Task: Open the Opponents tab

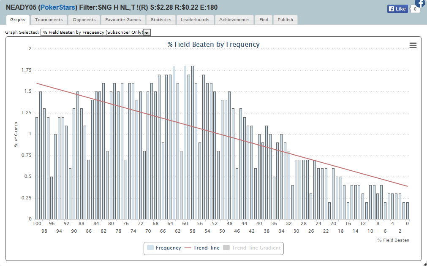Action: tap(84, 20)
